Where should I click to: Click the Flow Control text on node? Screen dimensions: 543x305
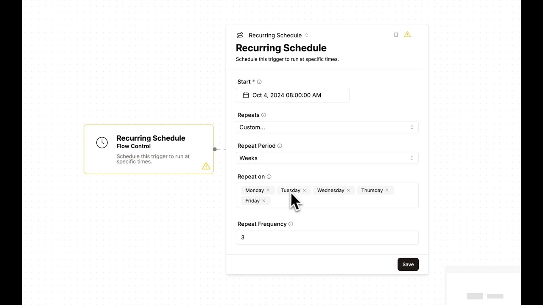pos(134,146)
